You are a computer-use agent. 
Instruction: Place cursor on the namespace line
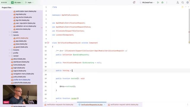pyautogui.click(x=65, y=15)
